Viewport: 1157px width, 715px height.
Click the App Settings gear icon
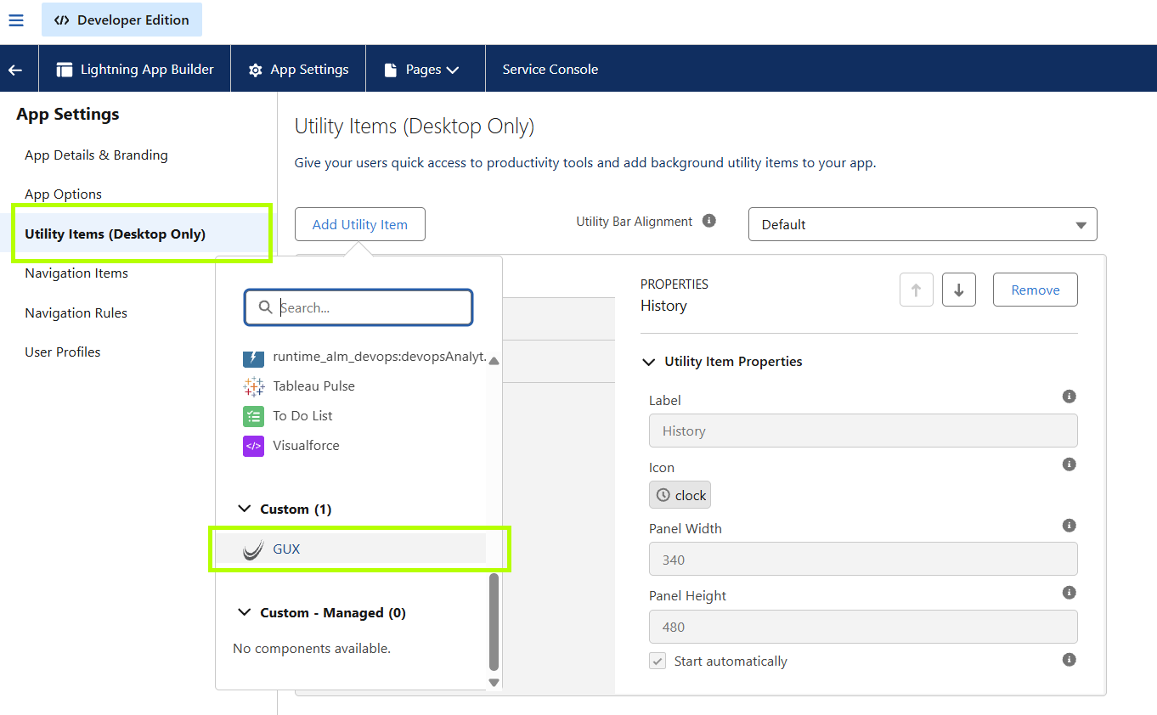[x=255, y=70]
